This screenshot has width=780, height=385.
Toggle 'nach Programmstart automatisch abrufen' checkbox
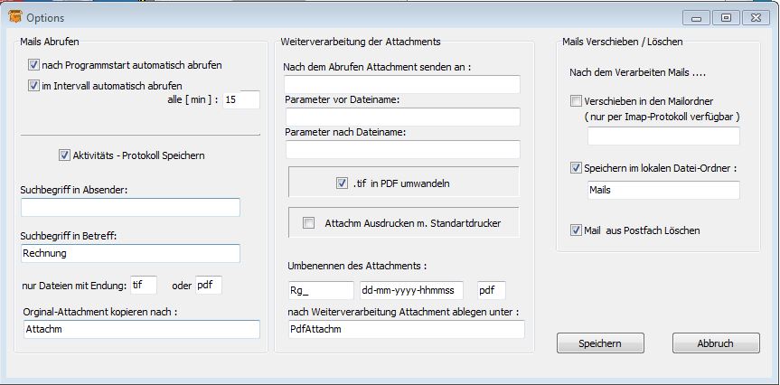[34, 65]
